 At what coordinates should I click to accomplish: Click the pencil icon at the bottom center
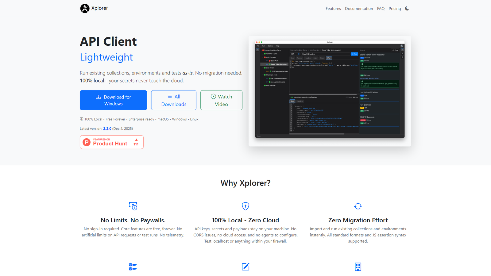245,267
